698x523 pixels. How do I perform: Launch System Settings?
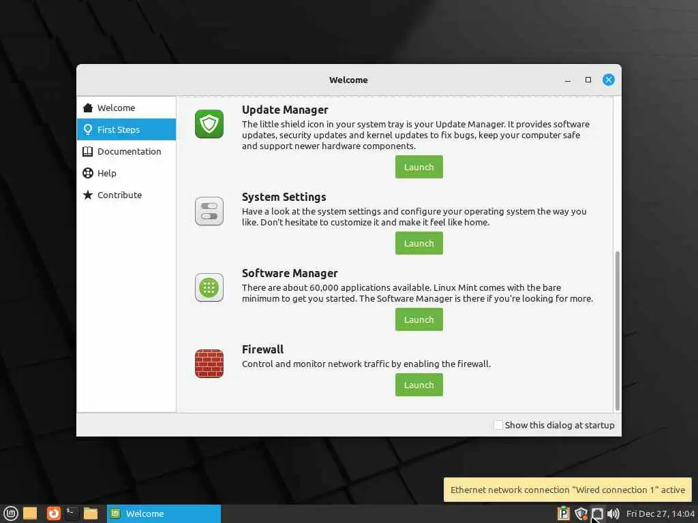coord(419,243)
